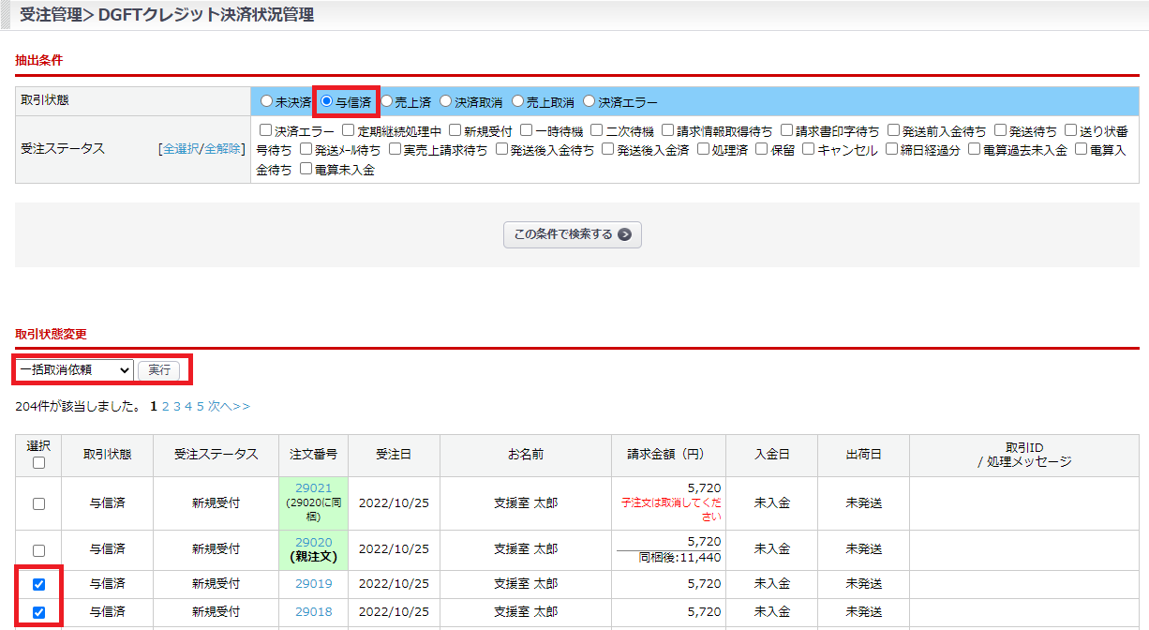The height and width of the screenshot is (630, 1149).
Task: Enable the 新規受付 status checkbox
Action: pos(455,130)
